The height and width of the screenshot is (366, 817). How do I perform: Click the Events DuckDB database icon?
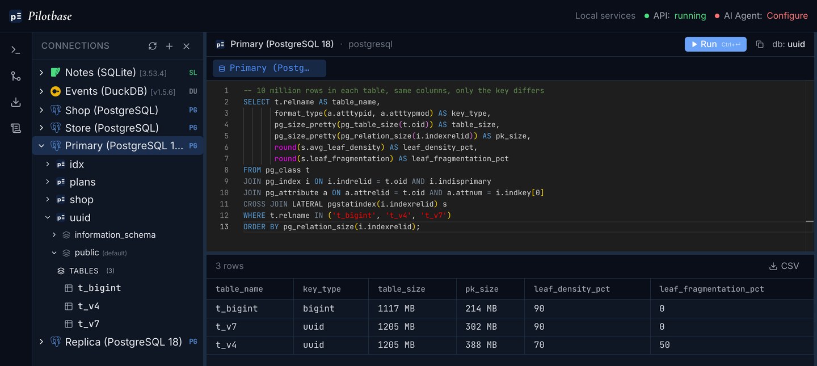pos(56,91)
